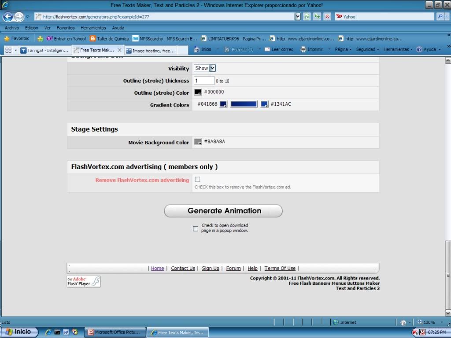Click the compatibility view icon beside address bar
Image resolution: width=451 pixels, height=338 pixels.
click(x=307, y=17)
